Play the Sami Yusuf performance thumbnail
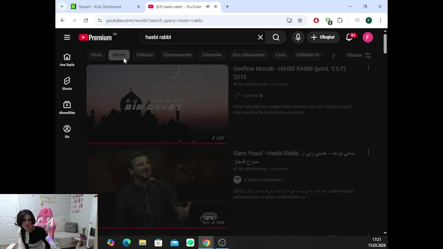This screenshot has height=249, width=443. click(157, 188)
